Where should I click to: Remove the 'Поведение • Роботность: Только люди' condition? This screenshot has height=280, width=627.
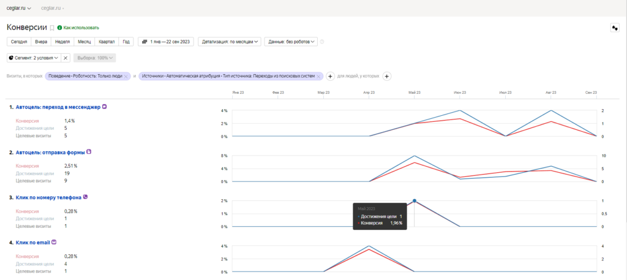126,77
